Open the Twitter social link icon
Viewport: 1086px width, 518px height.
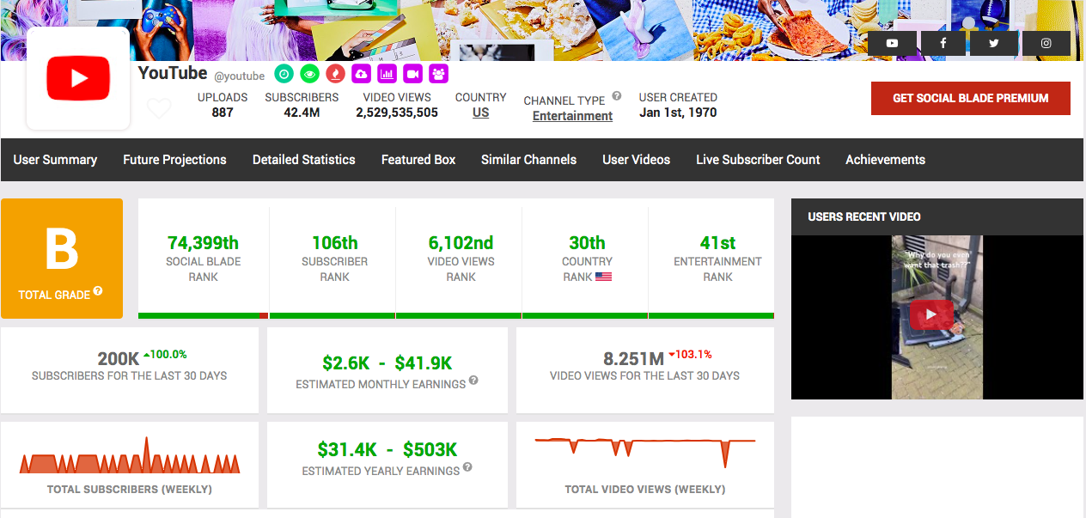(994, 43)
